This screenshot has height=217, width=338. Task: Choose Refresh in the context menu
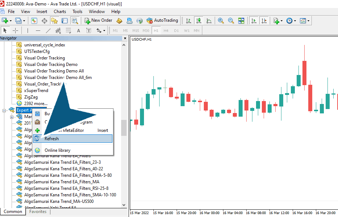51,139
